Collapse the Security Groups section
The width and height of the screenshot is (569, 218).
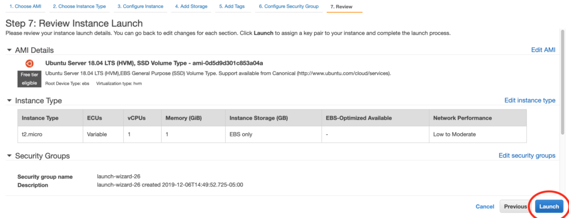pos(9,156)
